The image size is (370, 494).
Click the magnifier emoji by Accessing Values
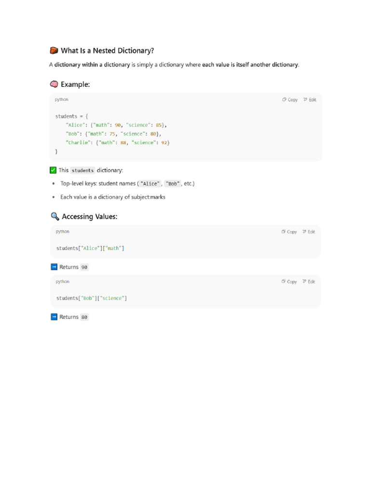coord(54,217)
